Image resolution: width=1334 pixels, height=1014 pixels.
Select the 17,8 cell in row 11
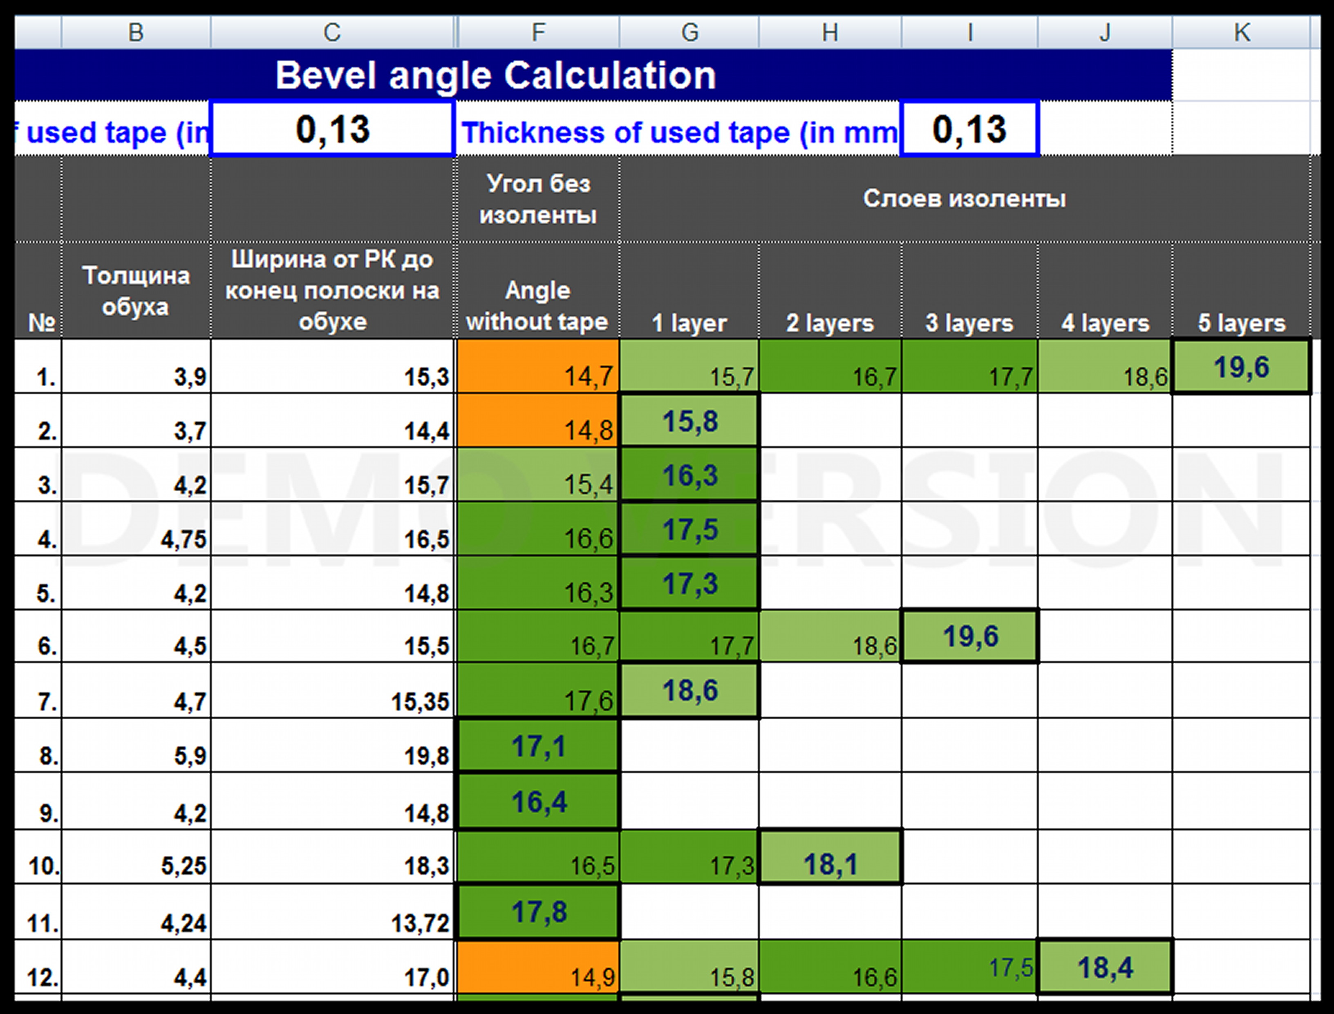point(538,912)
